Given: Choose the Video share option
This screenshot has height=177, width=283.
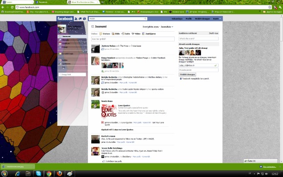Looking at the screenshot, I should click(x=136, y=34).
